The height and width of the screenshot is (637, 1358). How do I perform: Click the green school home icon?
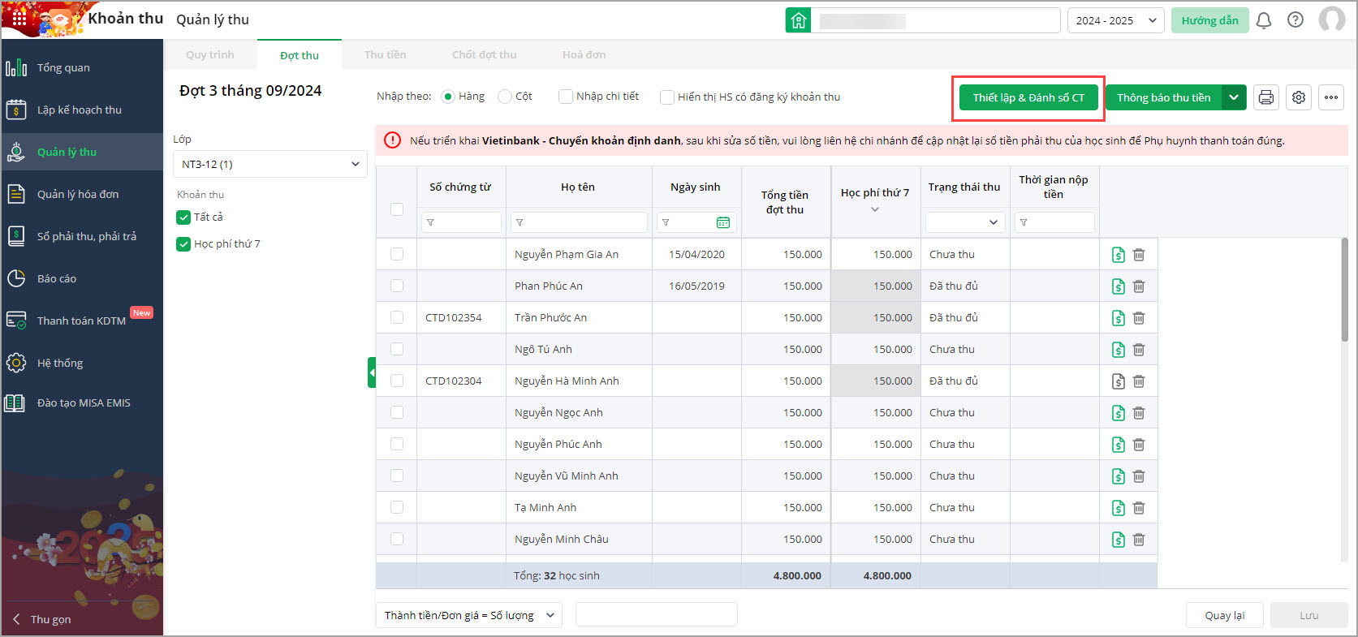(x=798, y=20)
